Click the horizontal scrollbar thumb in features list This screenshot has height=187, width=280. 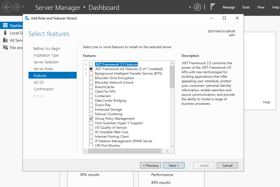coord(125,151)
